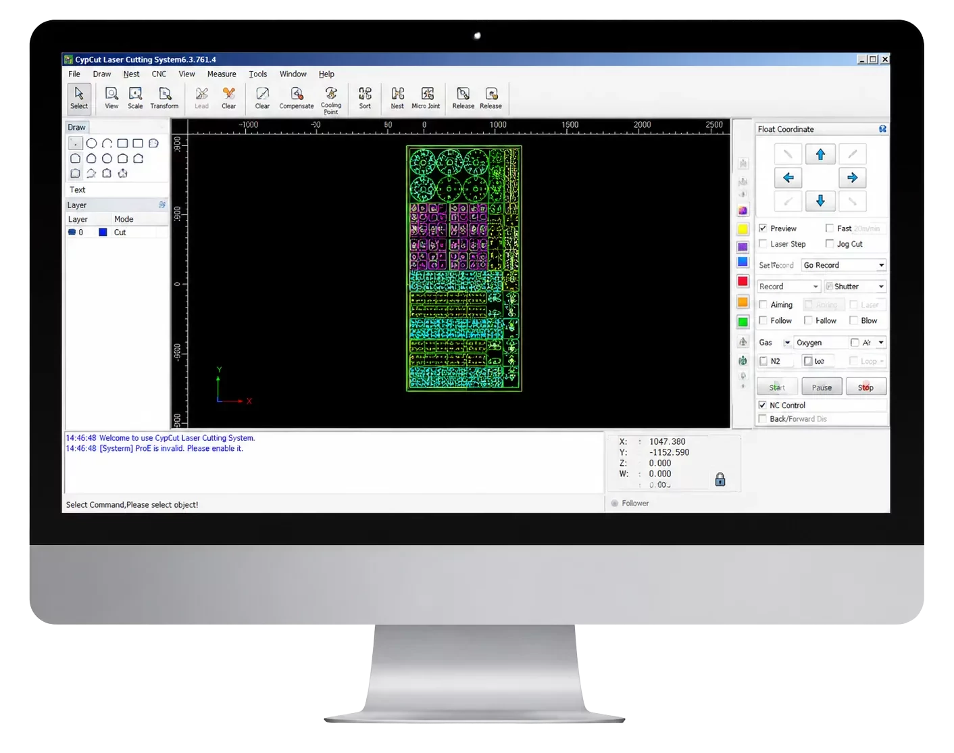Click the Layer panel header icon
Screen dimensions: 954x753
tap(162, 205)
